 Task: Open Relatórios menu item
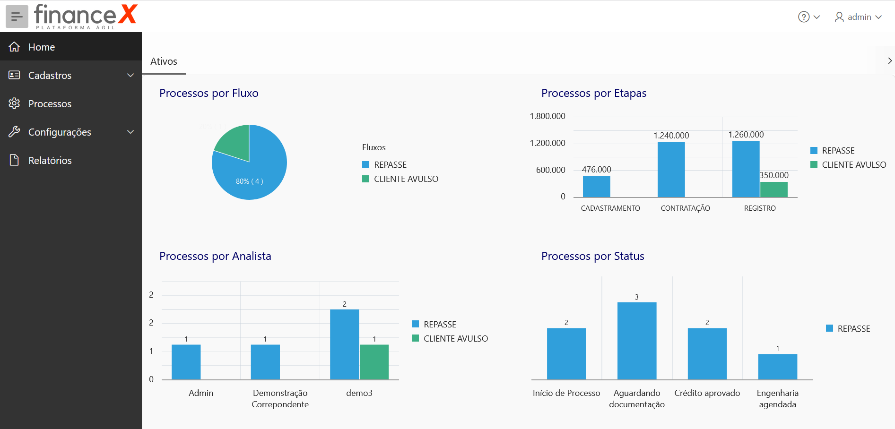pos(71,160)
